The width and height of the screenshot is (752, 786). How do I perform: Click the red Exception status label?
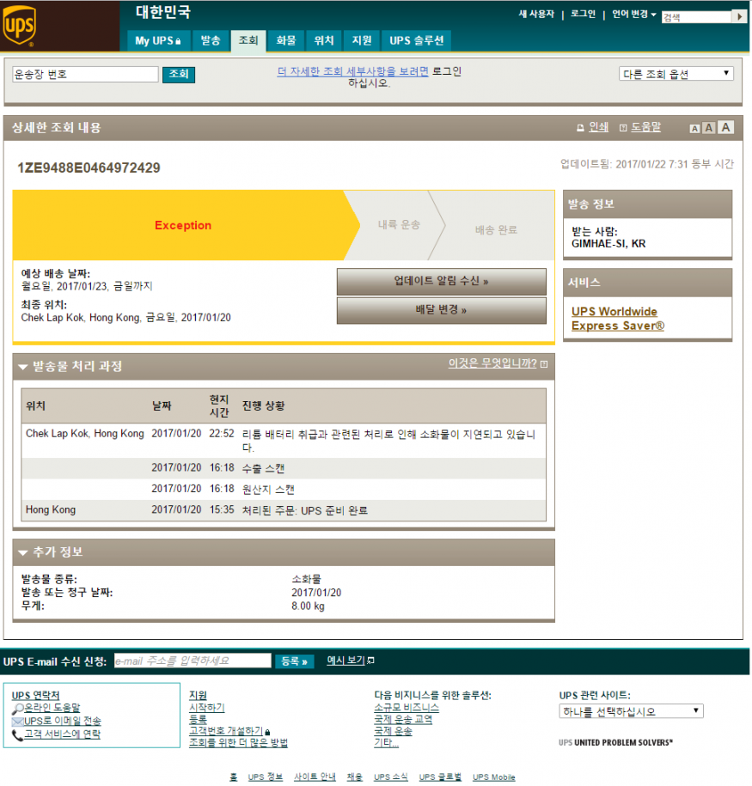pos(183,226)
